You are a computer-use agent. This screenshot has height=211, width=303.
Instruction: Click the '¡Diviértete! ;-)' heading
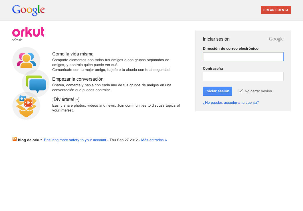[66, 99]
